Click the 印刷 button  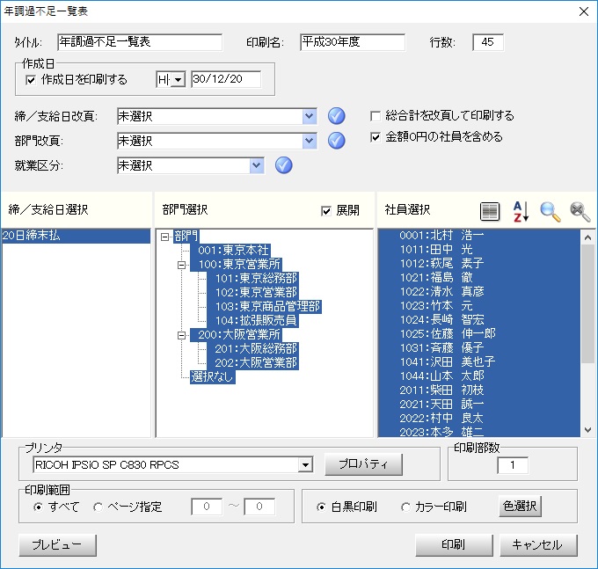454,545
